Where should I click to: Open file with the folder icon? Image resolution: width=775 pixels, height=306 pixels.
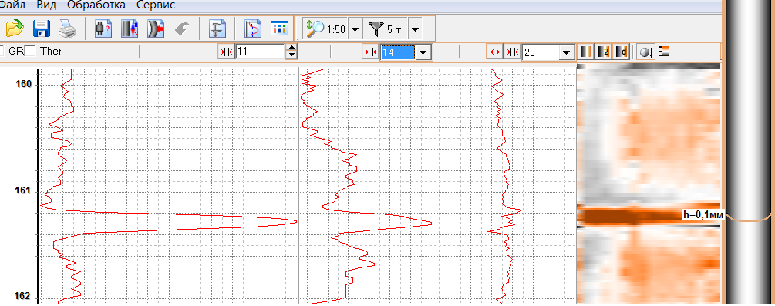[x=15, y=29]
